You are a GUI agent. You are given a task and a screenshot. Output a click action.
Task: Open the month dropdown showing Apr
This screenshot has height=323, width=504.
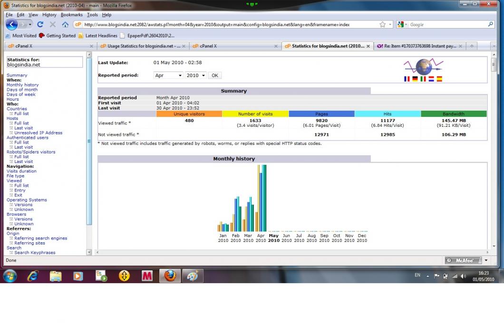(169, 76)
